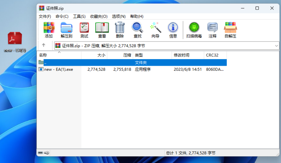Sort by Modified time (修改时间) header
This screenshot has width=281, height=163.
188,55
